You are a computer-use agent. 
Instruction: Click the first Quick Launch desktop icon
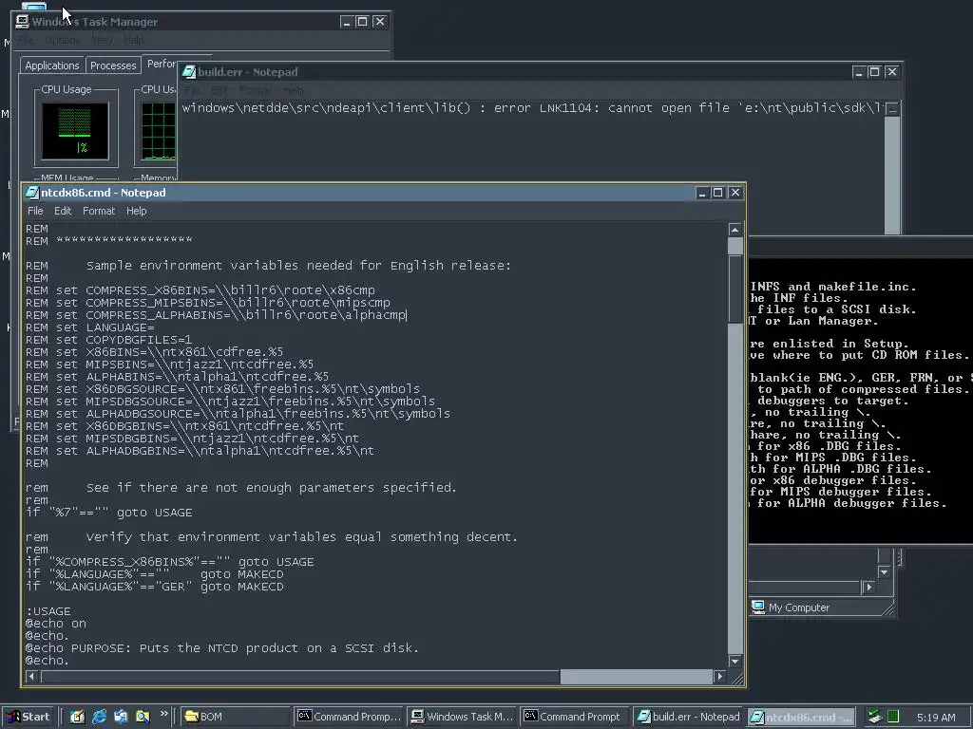click(77, 717)
